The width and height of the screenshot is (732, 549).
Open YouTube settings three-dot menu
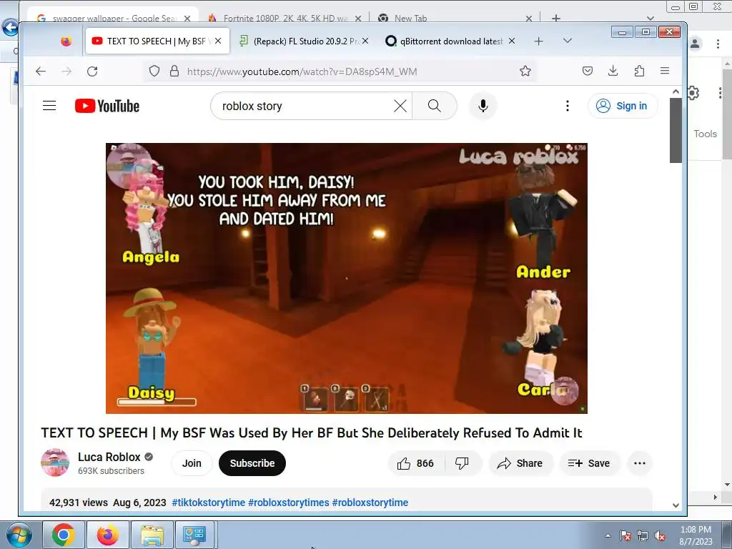[x=567, y=106]
